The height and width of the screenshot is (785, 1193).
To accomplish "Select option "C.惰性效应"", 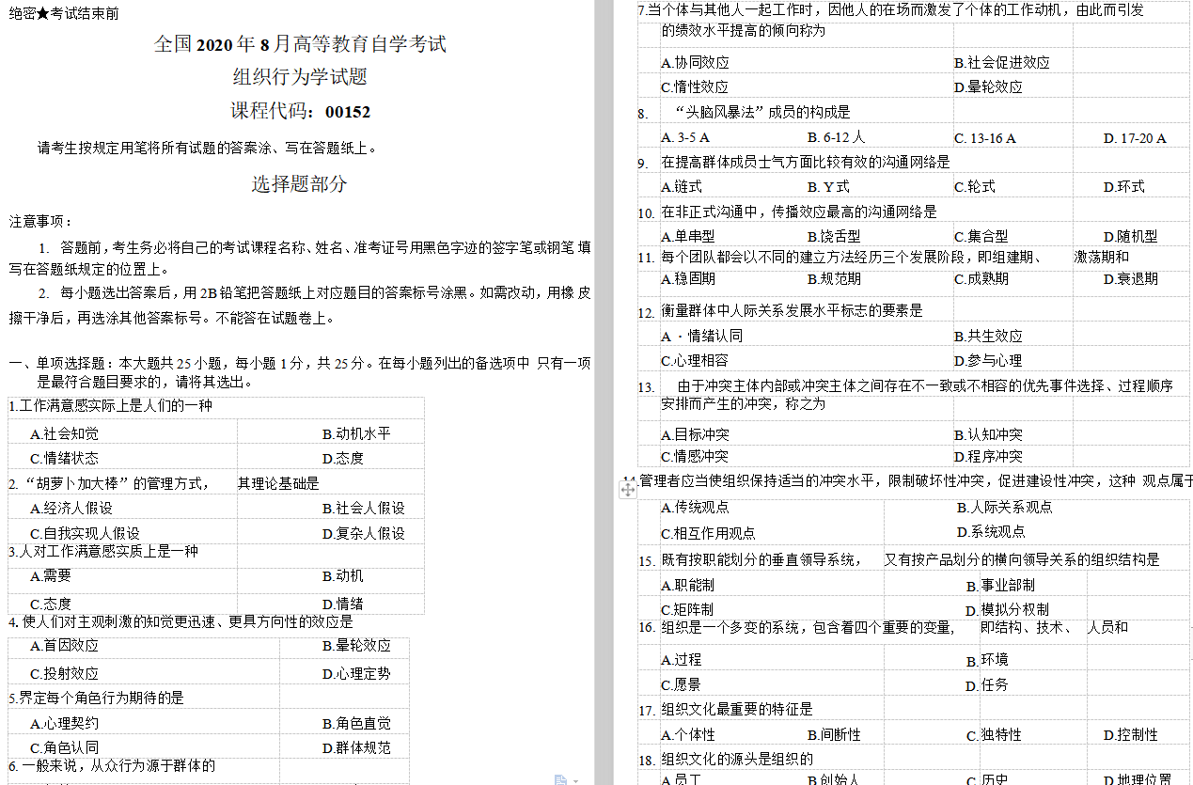I will (695, 87).
